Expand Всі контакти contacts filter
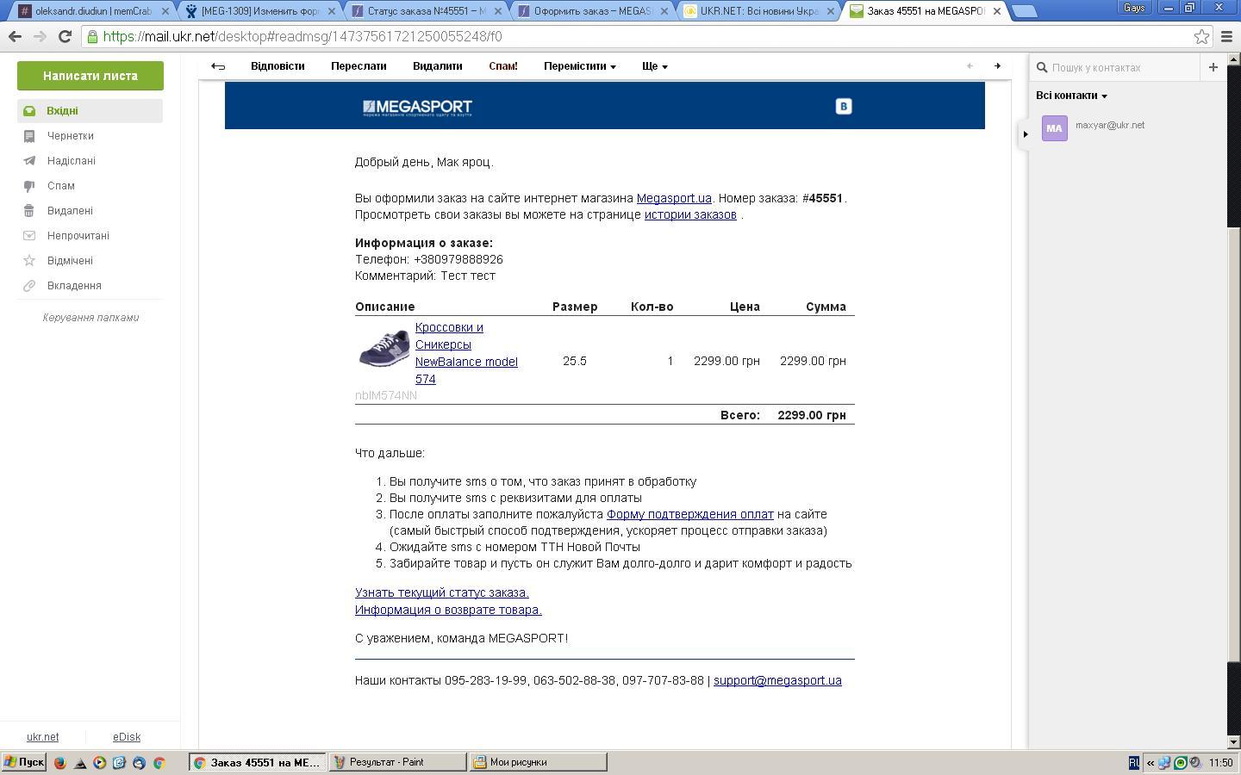Image resolution: width=1241 pixels, height=775 pixels. 1071,96
